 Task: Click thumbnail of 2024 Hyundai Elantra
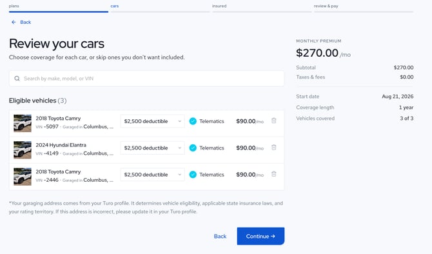point(23,150)
